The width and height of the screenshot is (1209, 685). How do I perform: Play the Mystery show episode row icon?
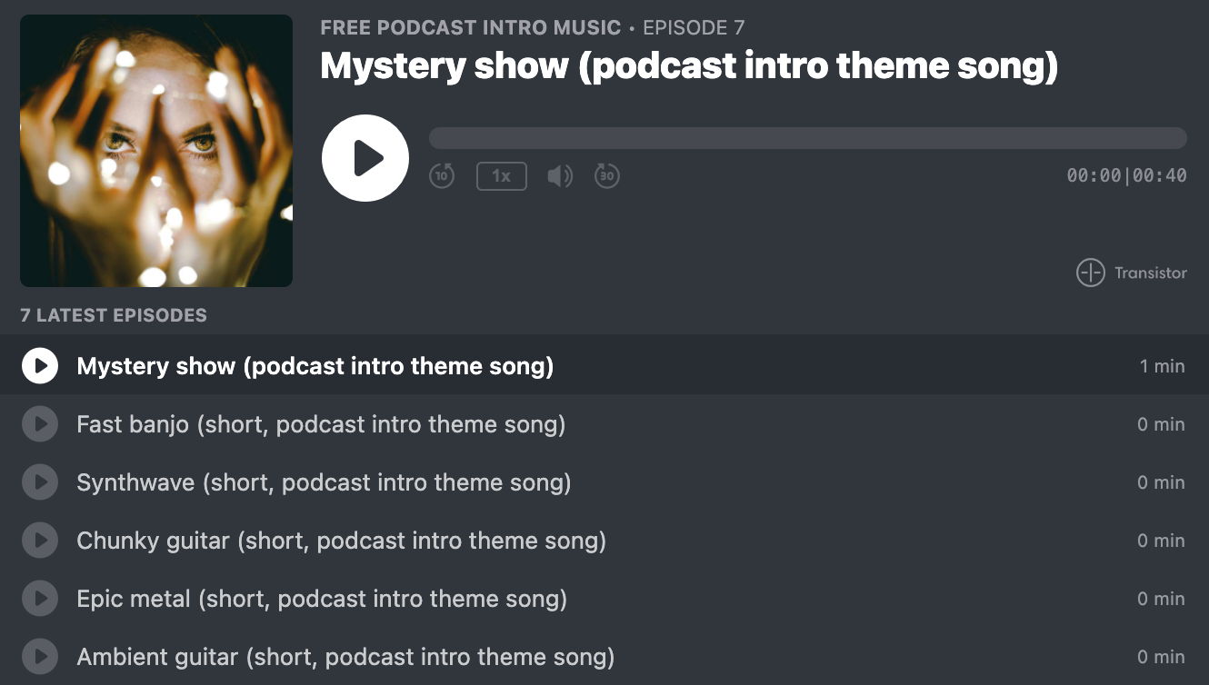40,366
